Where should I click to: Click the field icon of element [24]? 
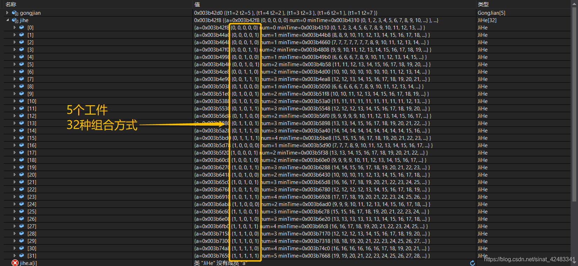(x=22, y=204)
